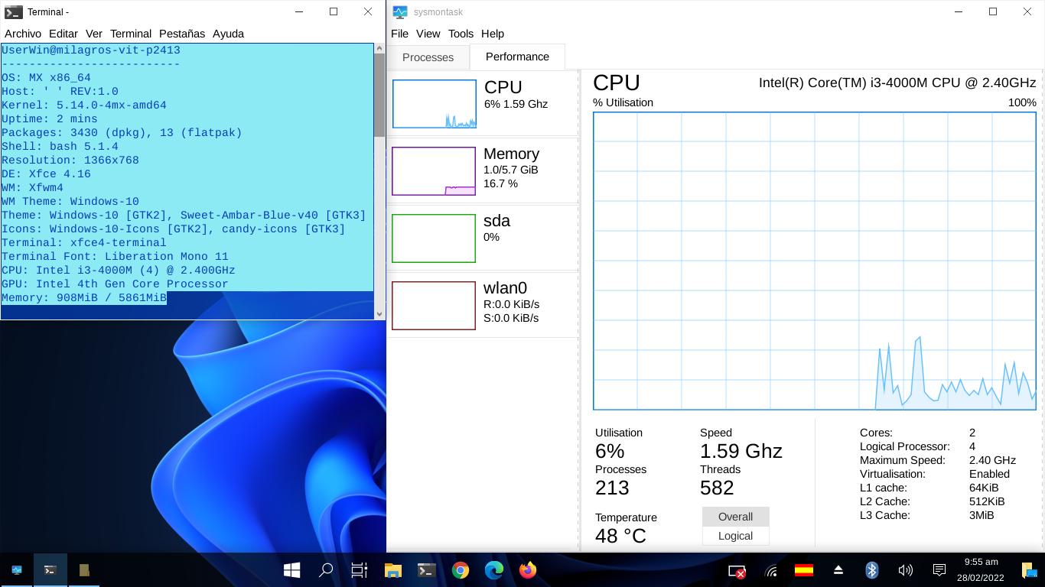
Task: Launch Microsoft Edge from the taskbar
Action: pos(493,570)
